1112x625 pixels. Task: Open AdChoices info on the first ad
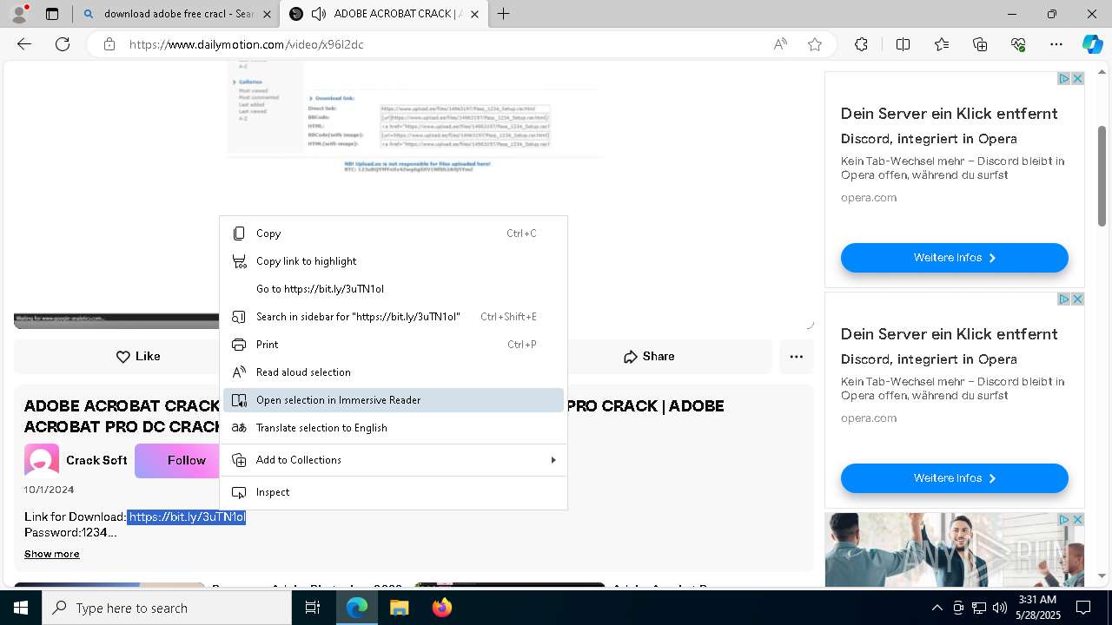click(x=1063, y=79)
